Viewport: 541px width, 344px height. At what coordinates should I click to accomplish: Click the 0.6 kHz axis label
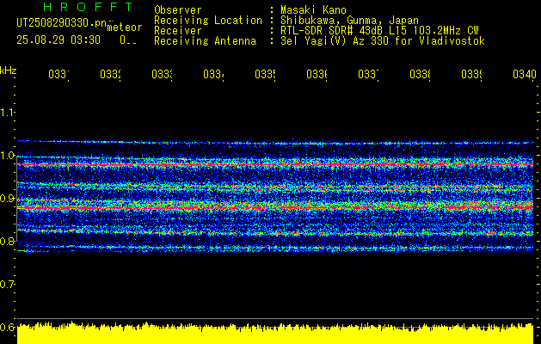(x=7, y=327)
